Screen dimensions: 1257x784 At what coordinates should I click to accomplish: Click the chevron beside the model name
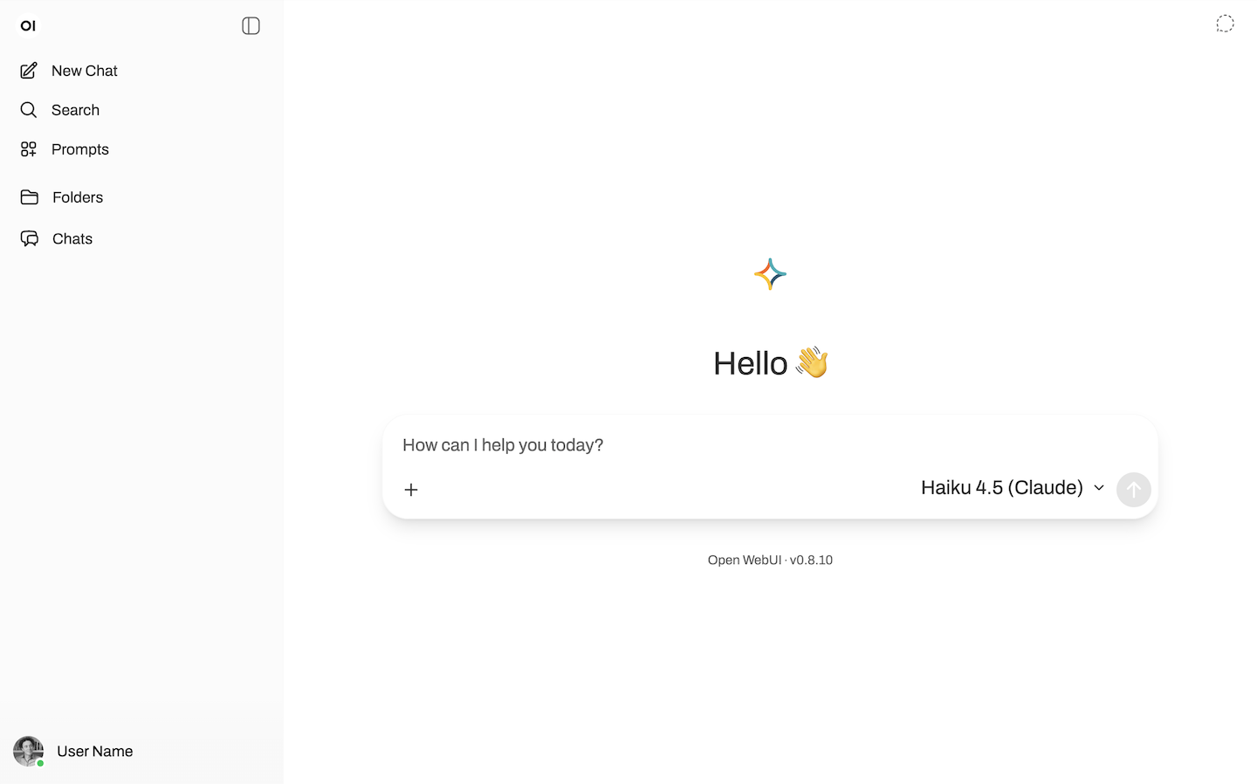pos(1099,488)
